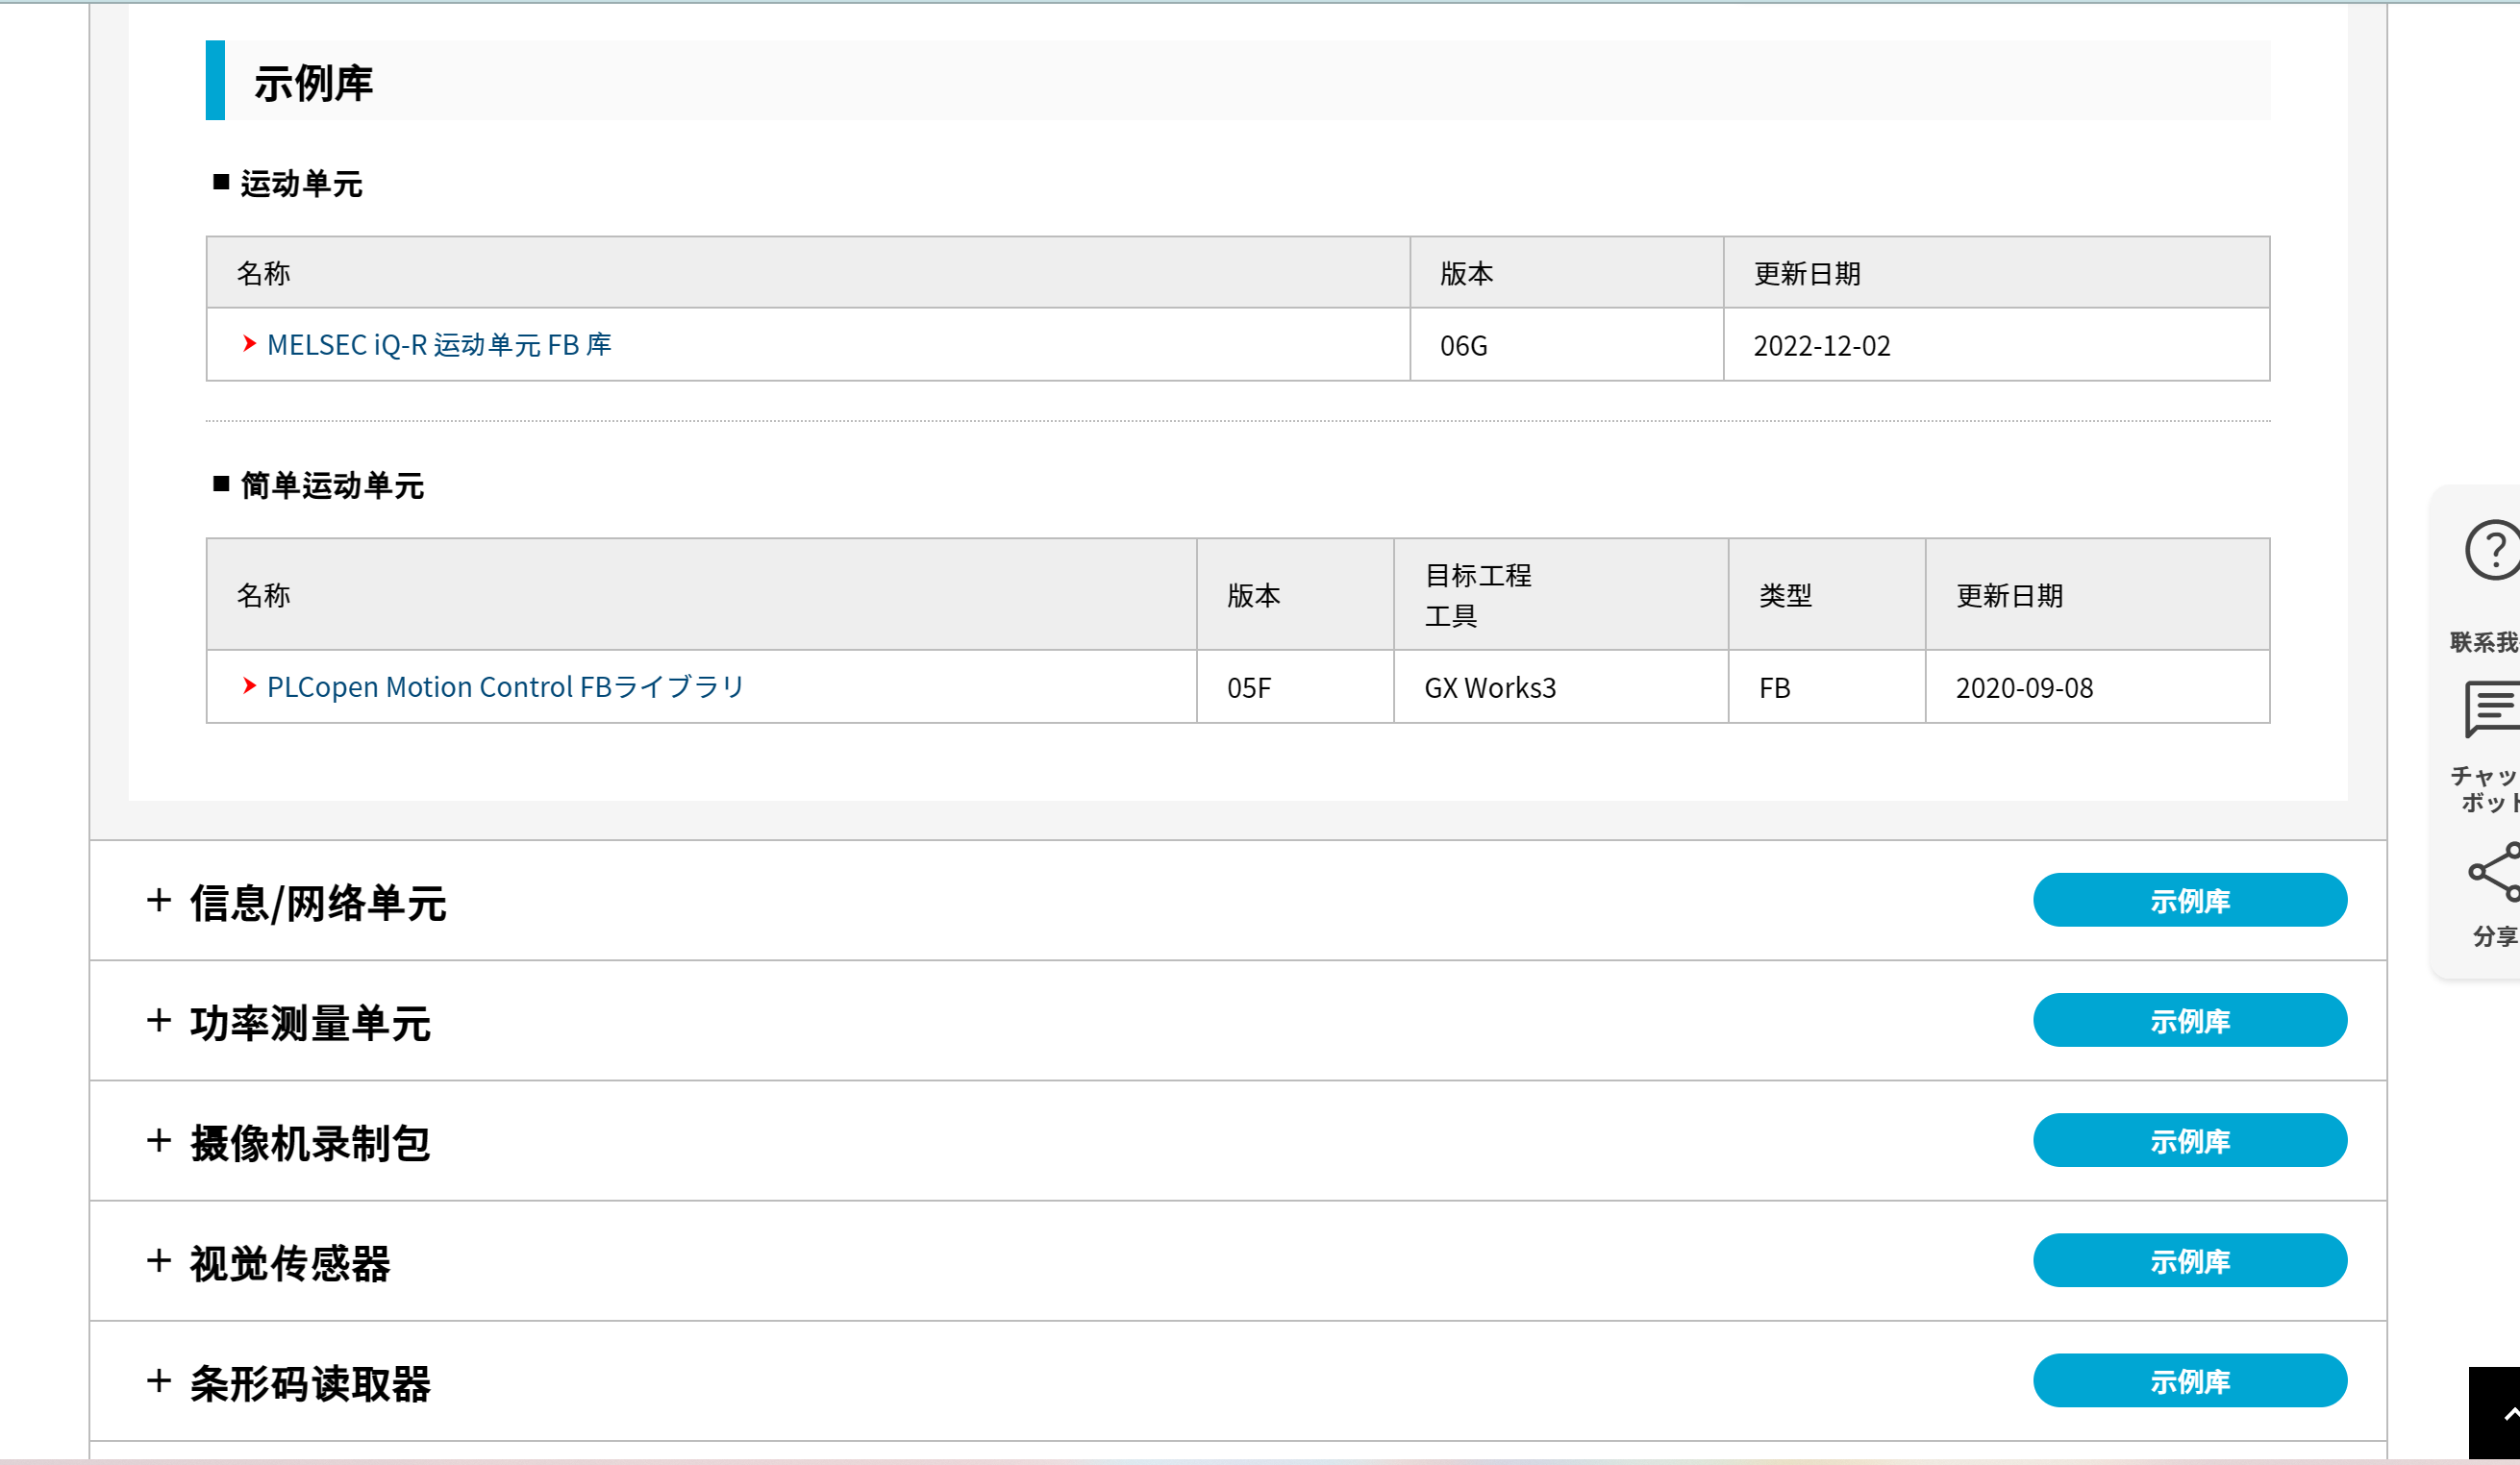2520x1465 pixels.
Task: Click 示例库 button for 摄像机录制包
Action: pos(2189,1140)
